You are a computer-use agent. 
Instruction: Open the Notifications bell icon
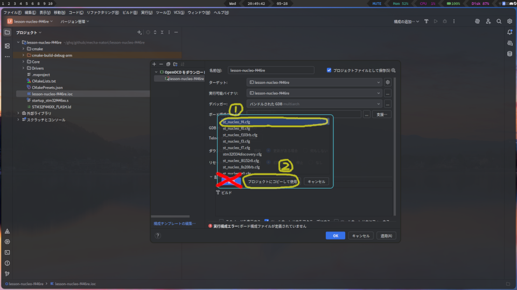click(x=510, y=32)
